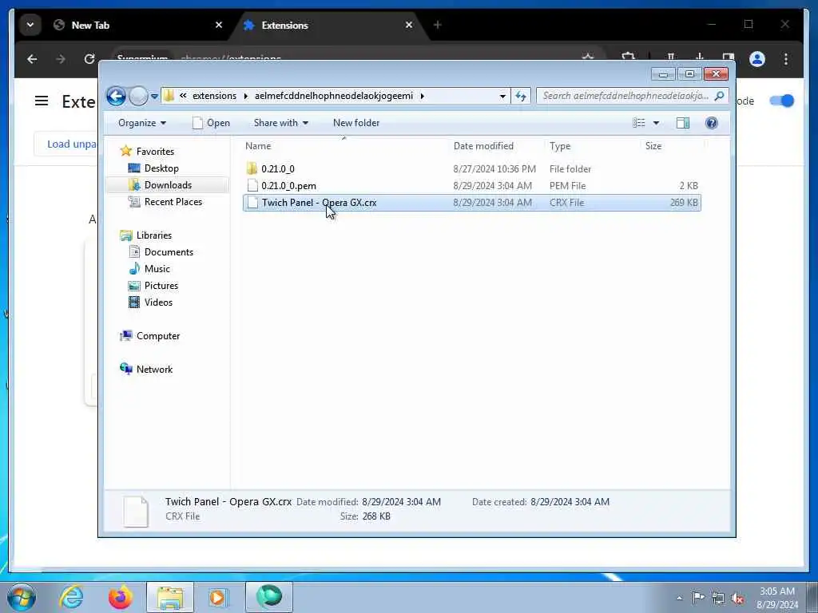This screenshot has height=613, width=818.
Task: Expand the view options dropdown arrow
Action: (x=657, y=123)
